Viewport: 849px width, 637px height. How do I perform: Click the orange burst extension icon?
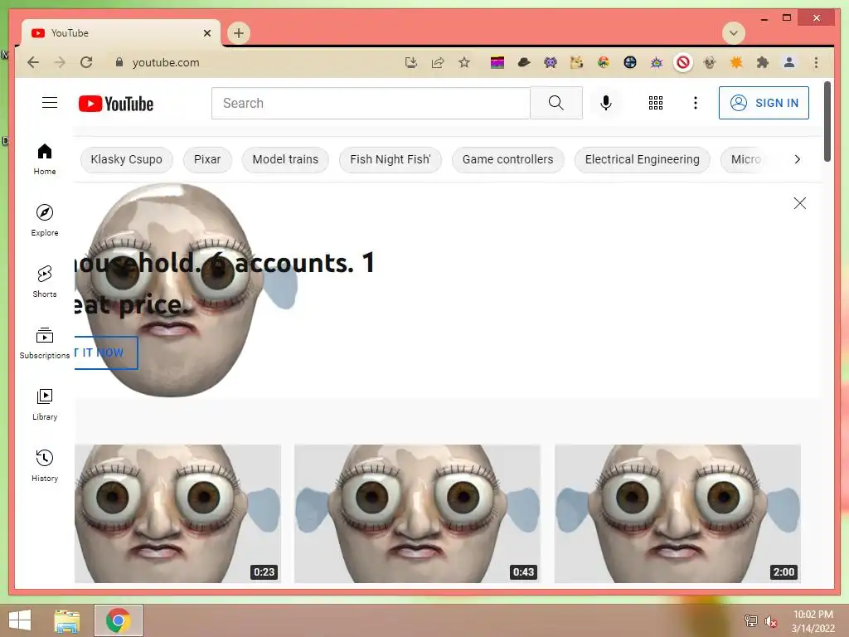pos(736,62)
